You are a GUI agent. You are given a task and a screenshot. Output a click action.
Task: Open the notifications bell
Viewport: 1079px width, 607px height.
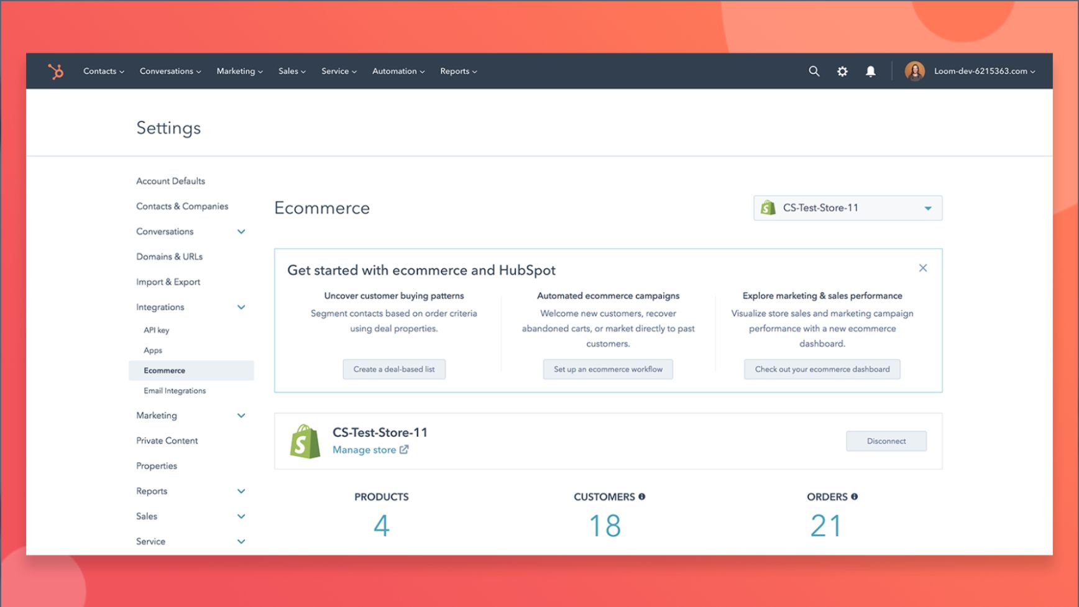pos(870,71)
